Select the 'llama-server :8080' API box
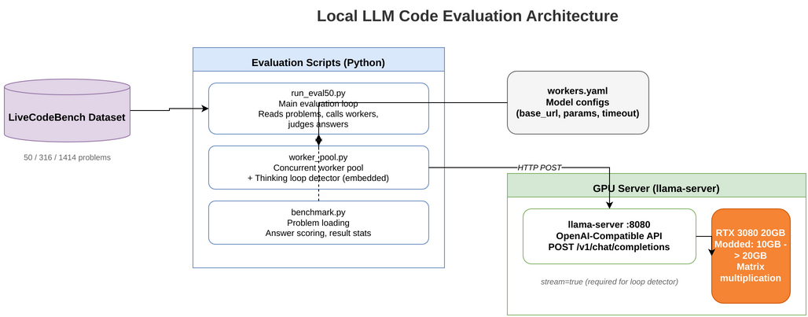Viewport: 808px width, 317px height. [x=610, y=236]
